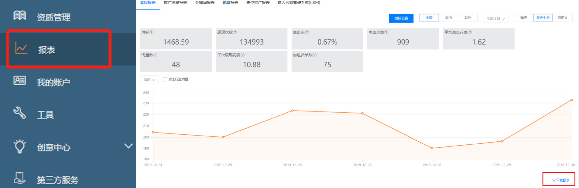Viewport: 579px width, 188px height.
Task: Open 工具 in the sidebar
Action: [x=45, y=115]
